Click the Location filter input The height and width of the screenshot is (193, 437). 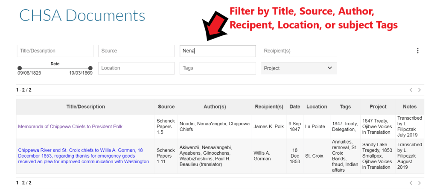(x=136, y=68)
